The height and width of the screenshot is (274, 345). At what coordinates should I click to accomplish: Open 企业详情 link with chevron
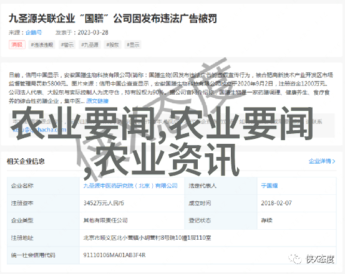click(x=322, y=161)
